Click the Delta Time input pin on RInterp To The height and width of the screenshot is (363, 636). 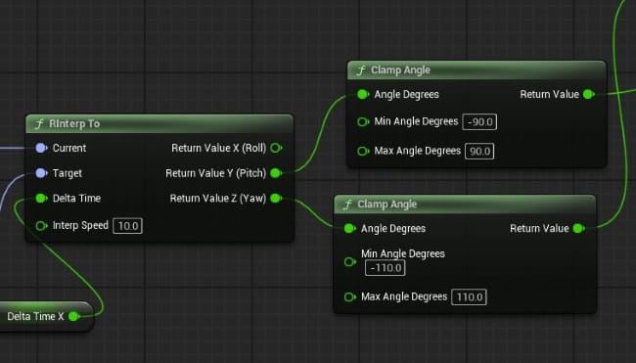[x=41, y=199]
